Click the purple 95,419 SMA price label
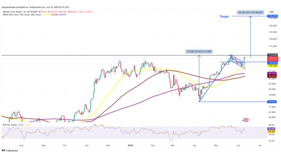281x158 pixels. pos(272,73)
